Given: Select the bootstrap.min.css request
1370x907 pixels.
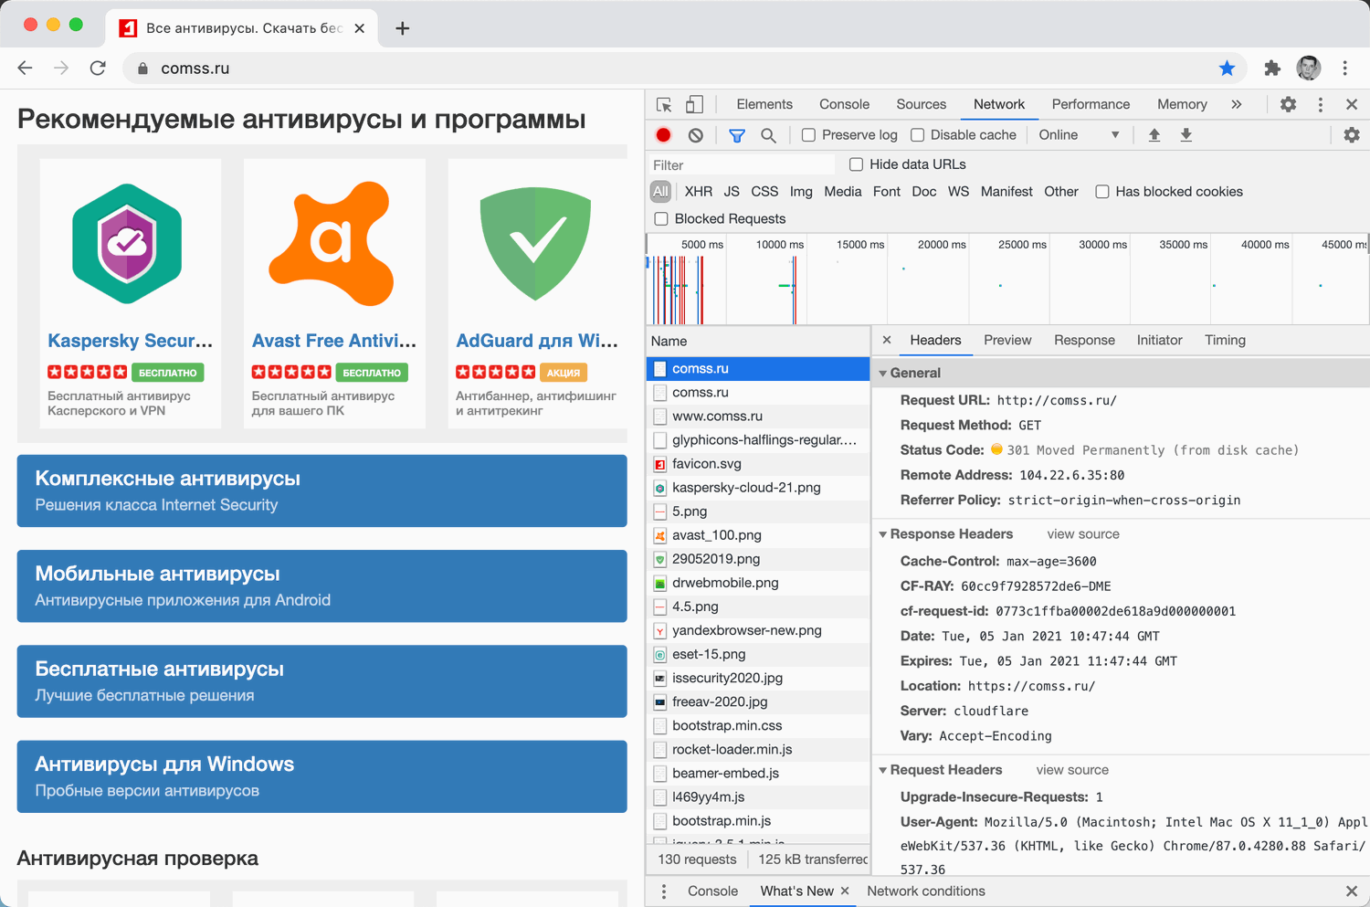Looking at the screenshot, I should tap(758, 725).
